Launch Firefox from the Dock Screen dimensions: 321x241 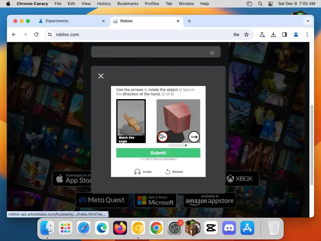[120, 228]
